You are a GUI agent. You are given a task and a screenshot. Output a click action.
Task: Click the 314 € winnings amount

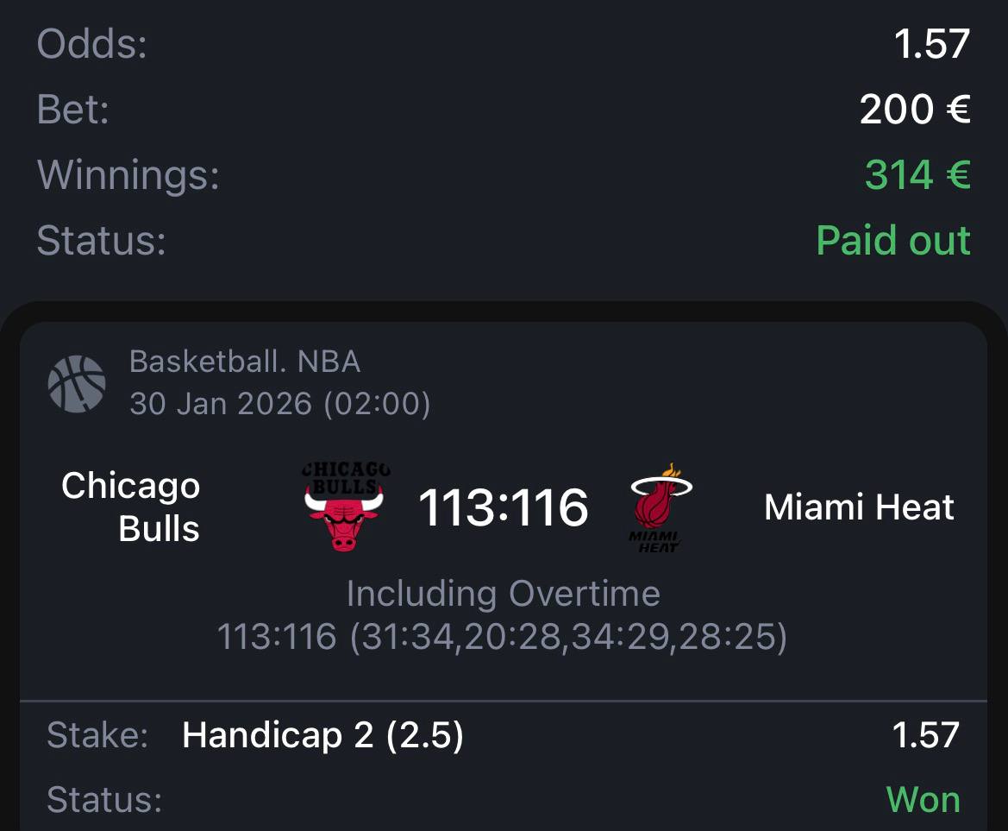(x=917, y=174)
